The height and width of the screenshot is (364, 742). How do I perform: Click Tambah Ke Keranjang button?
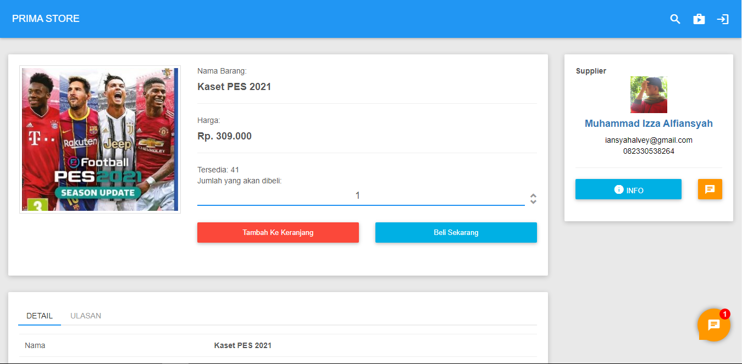(x=278, y=232)
